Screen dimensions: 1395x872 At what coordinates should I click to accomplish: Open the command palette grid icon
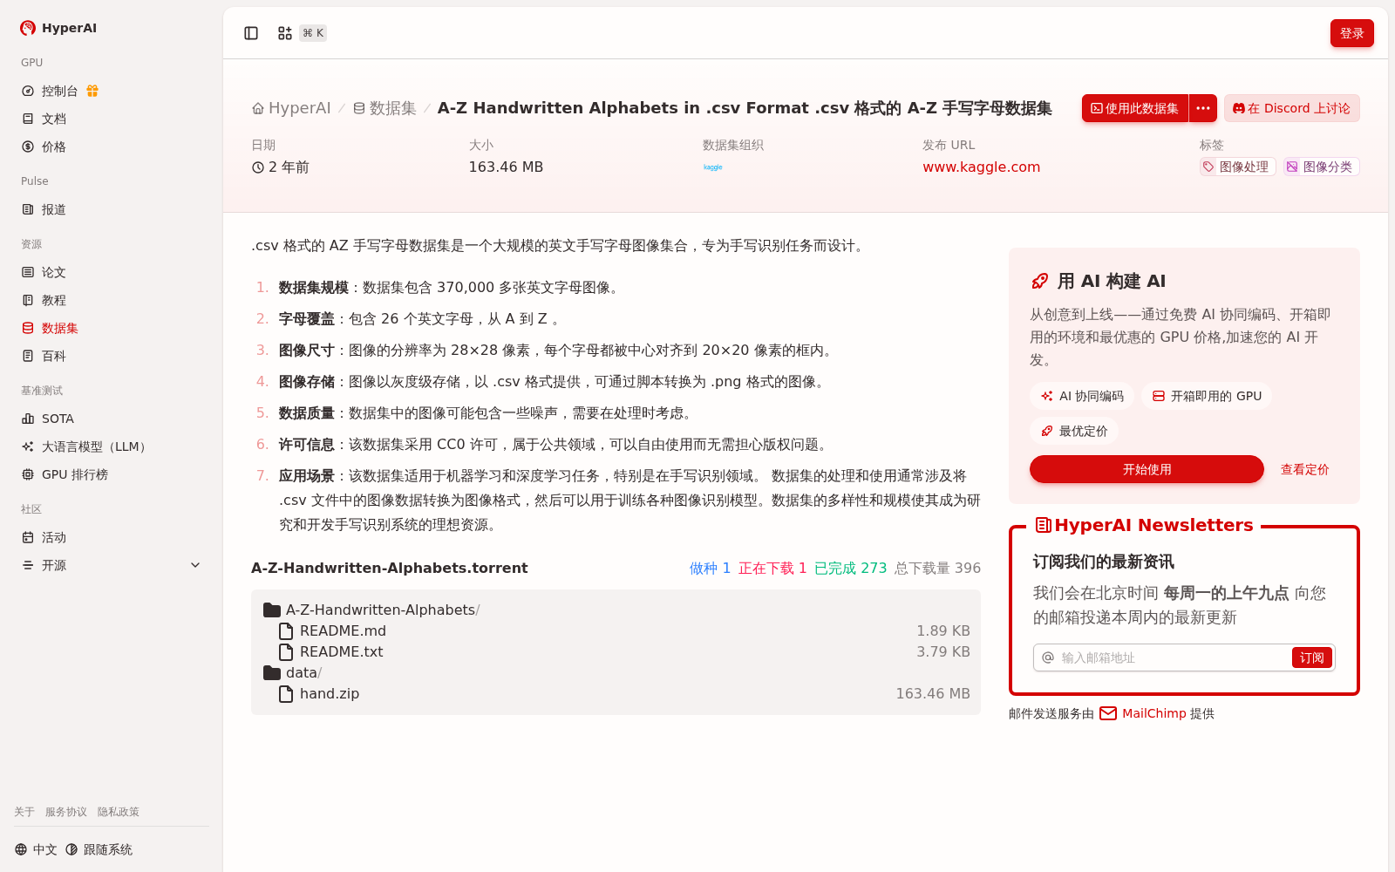click(285, 33)
